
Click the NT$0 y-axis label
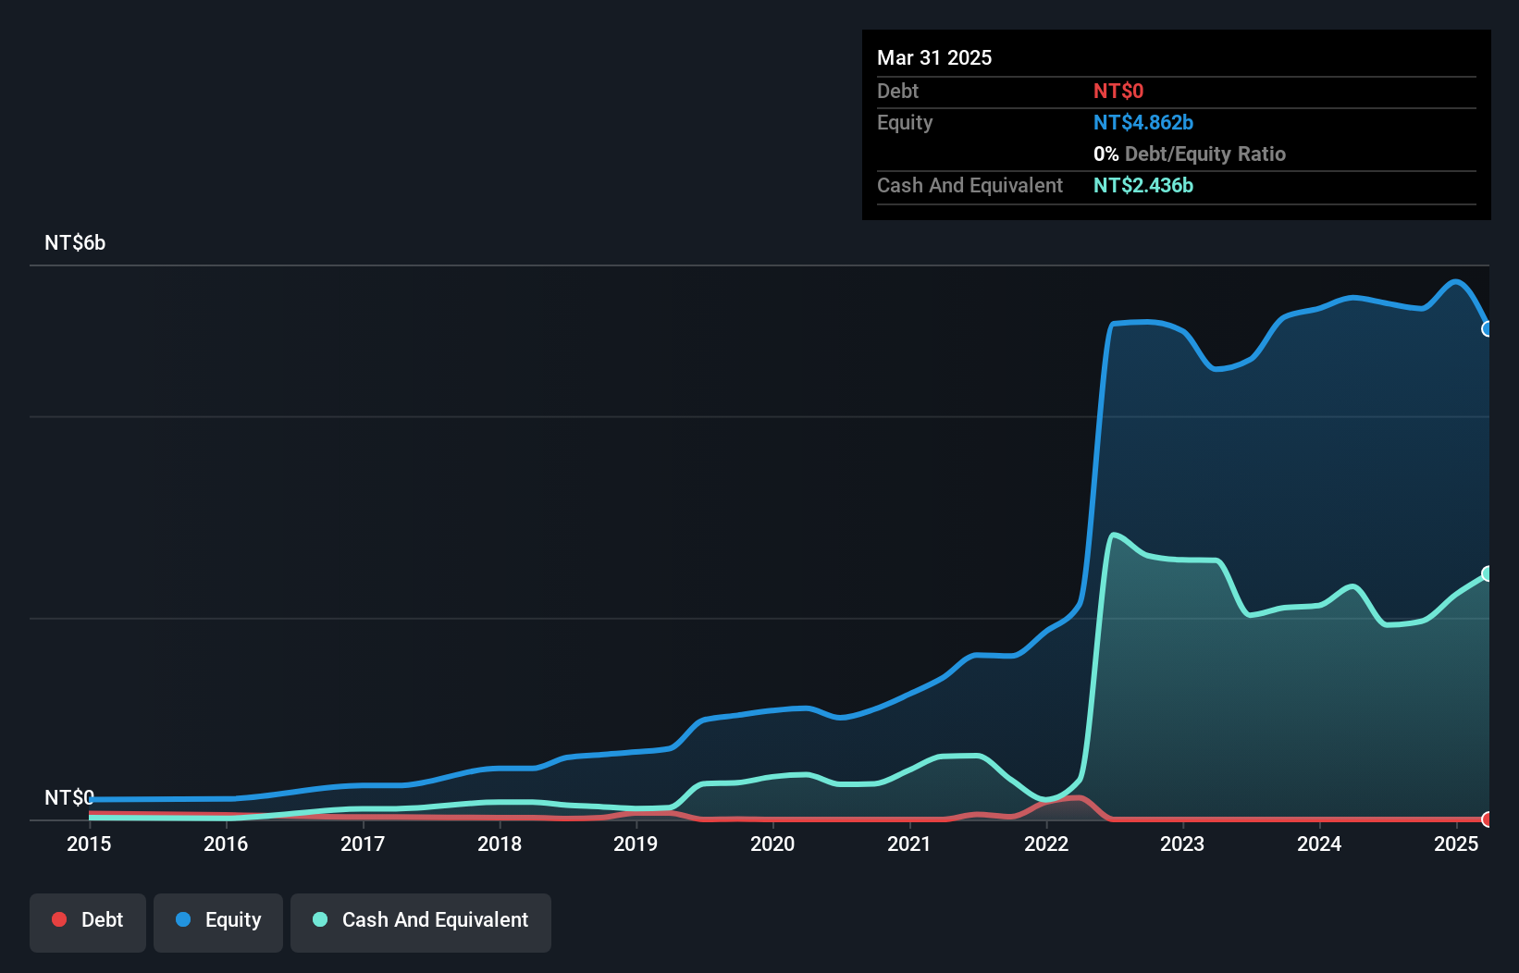click(69, 797)
